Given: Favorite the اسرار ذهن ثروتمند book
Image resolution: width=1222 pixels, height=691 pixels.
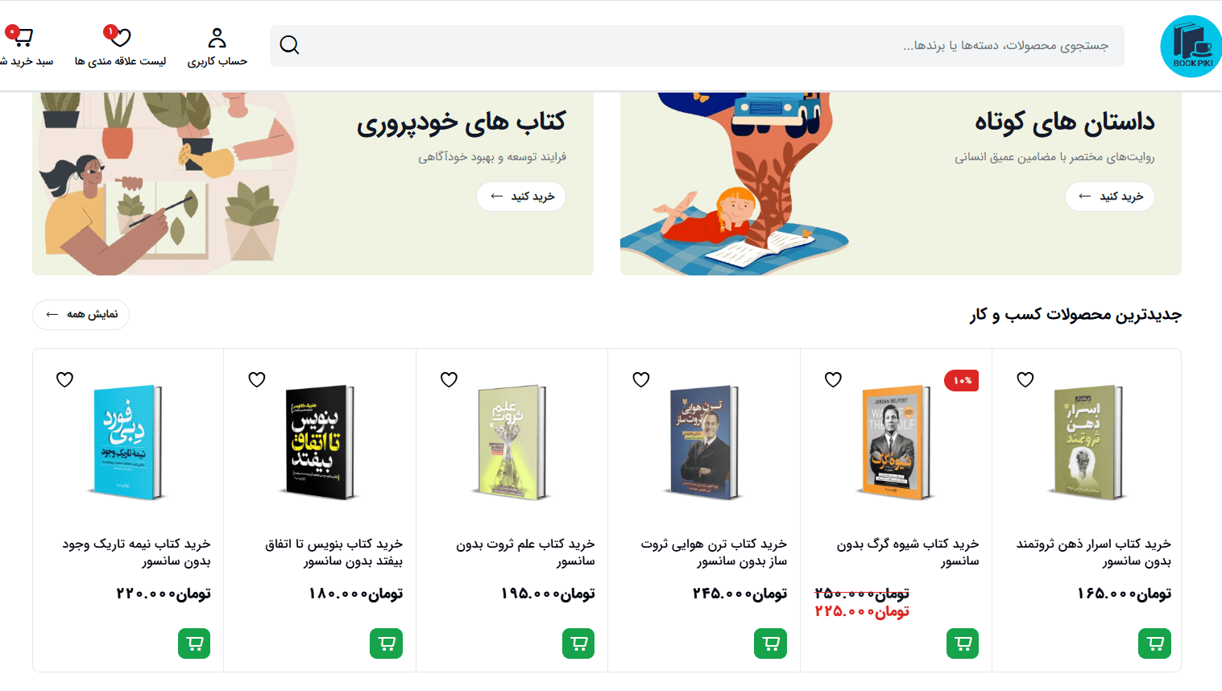Looking at the screenshot, I should pyautogui.click(x=1025, y=379).
